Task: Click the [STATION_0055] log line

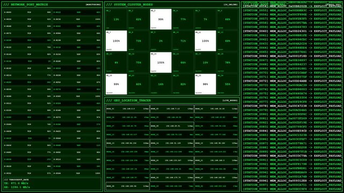Action: (292, 10)
